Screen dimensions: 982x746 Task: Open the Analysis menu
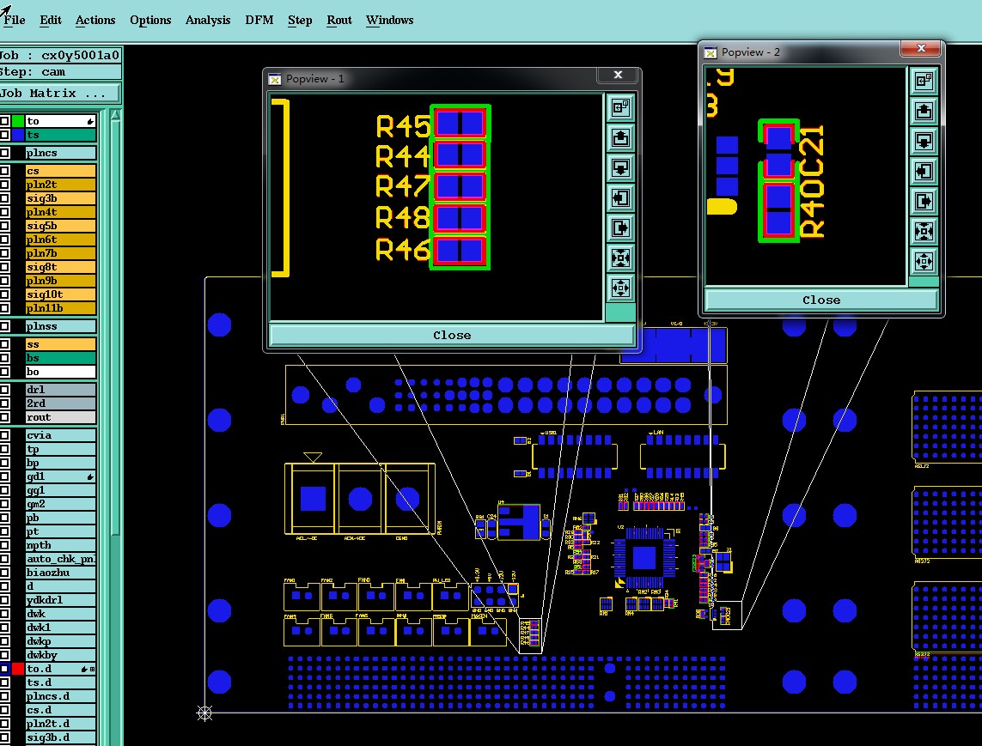pyautogui.click(x=208, y=20)
